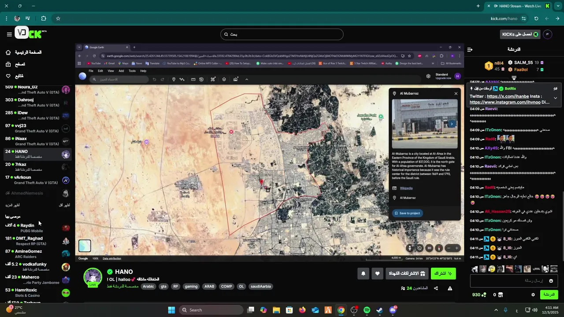Click the green Subscribe button

tap(443, 273)
